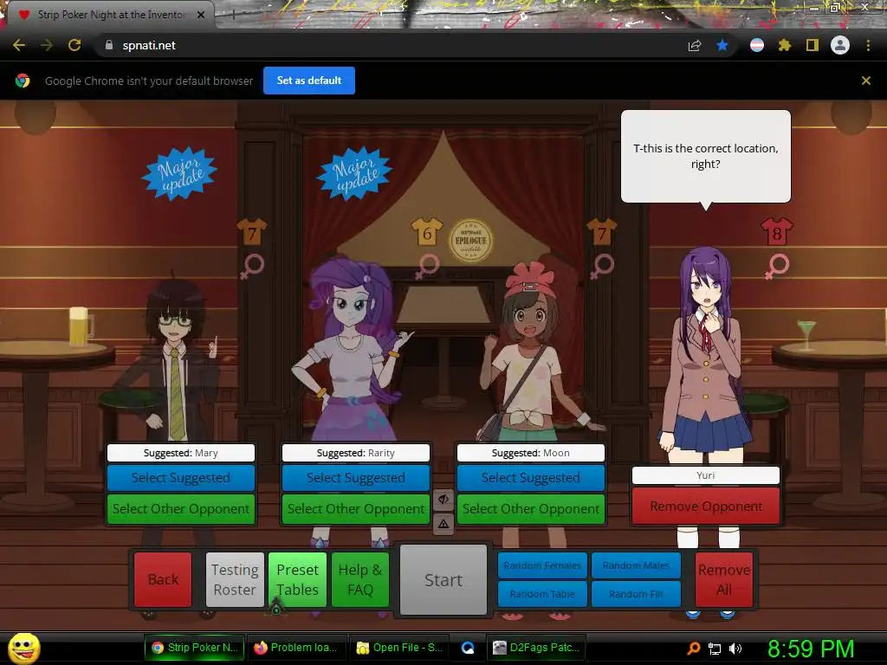Go back in the browser
The image size is (887, 665).
19,45
